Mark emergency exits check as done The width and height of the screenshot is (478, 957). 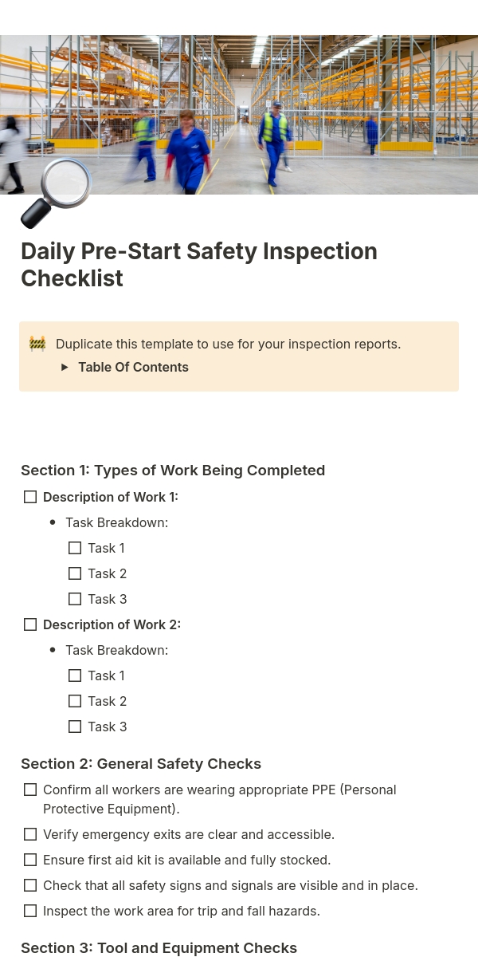click(30, 834)
